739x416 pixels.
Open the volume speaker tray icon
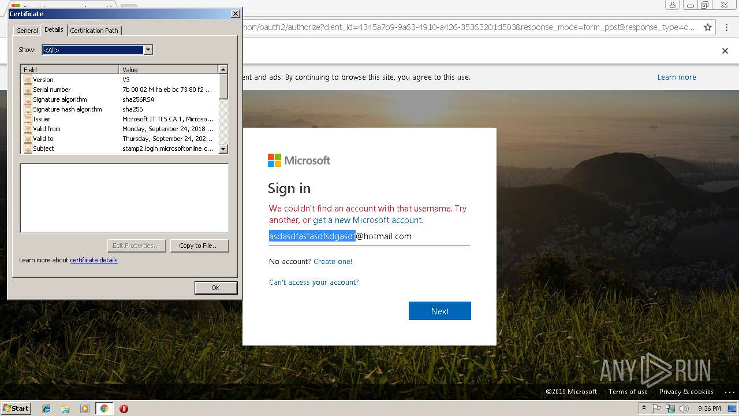tap(684, 408)
